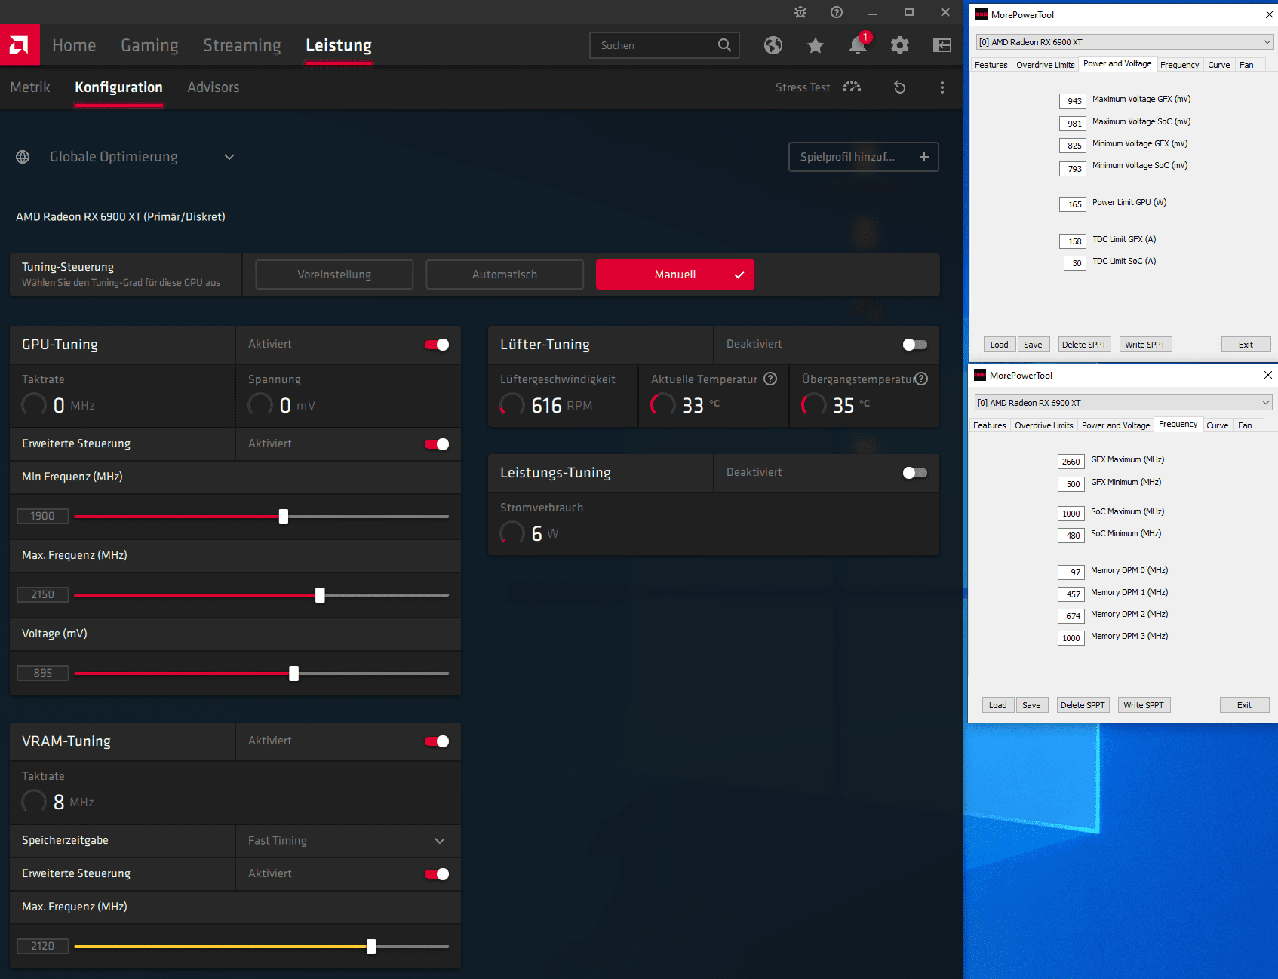Click the Stress Test gauge icon

[852, 87]
